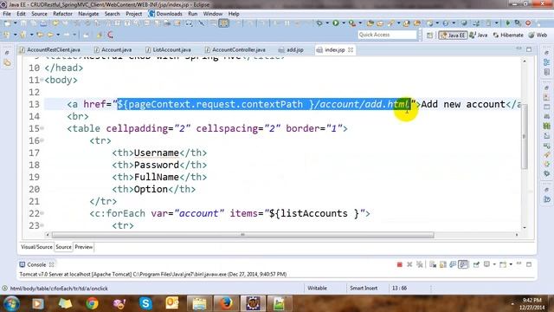Switch to Java perspective
This screenshot has height=312, width=554.
click(x=479, y=35)
